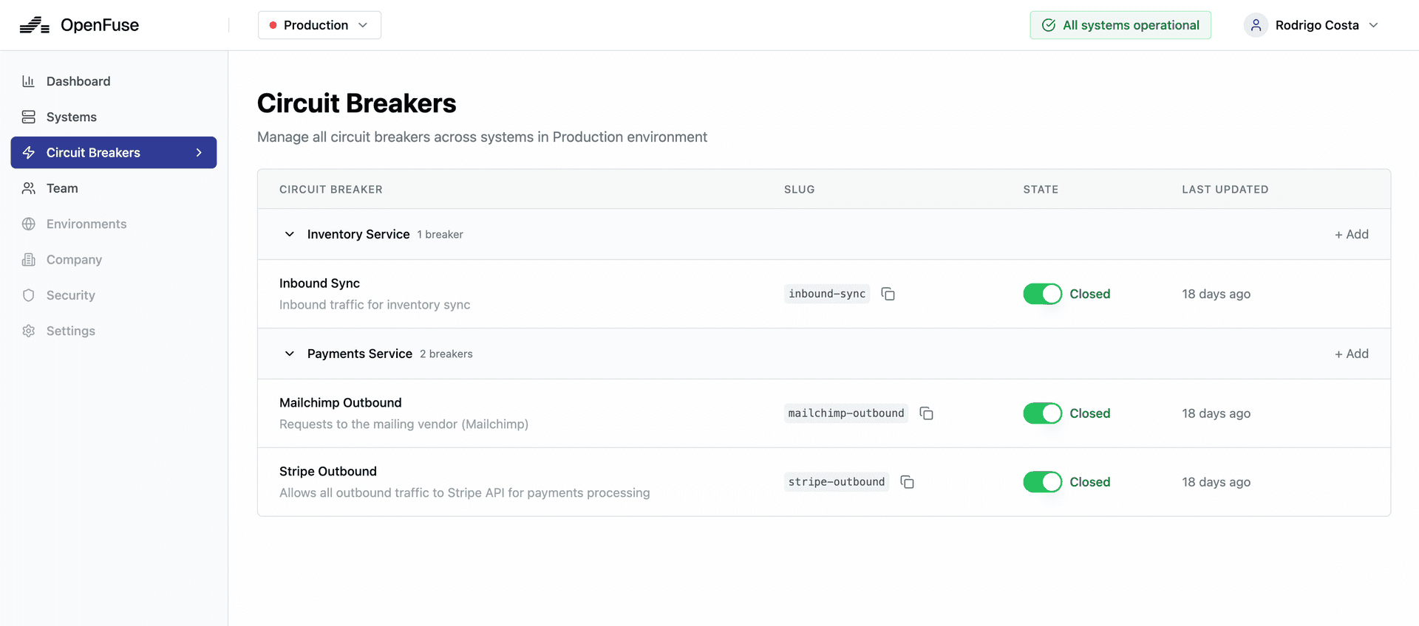1419x626 pixels.
Task: Click the Dashboard chart icon
Action: [29, 81]
